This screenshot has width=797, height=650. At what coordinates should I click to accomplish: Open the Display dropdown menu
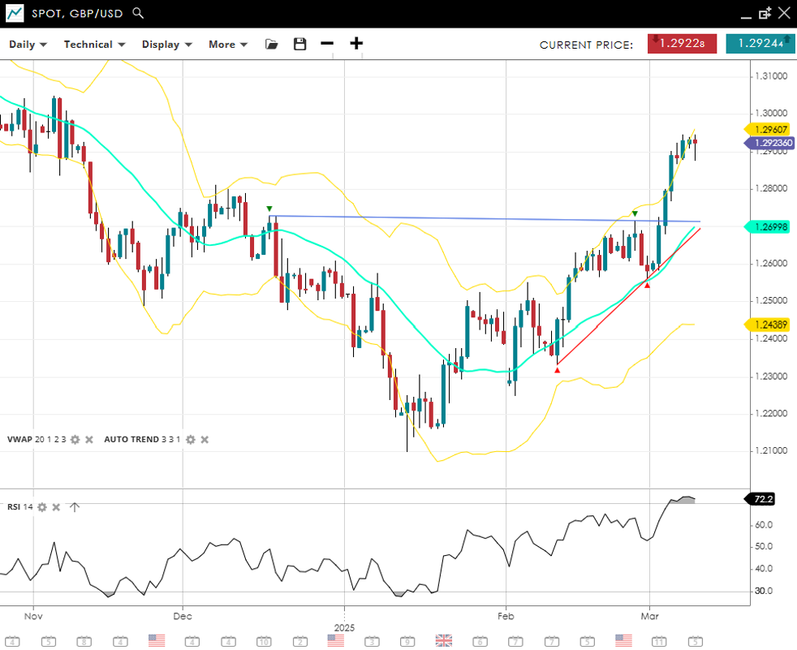click(166, 45)
